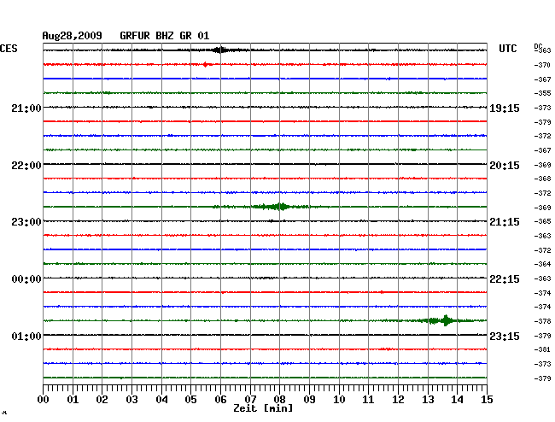Screen dimensions: 555x422
Task: Select the "21:00" local time label
Action: click(x=26, y=108)
